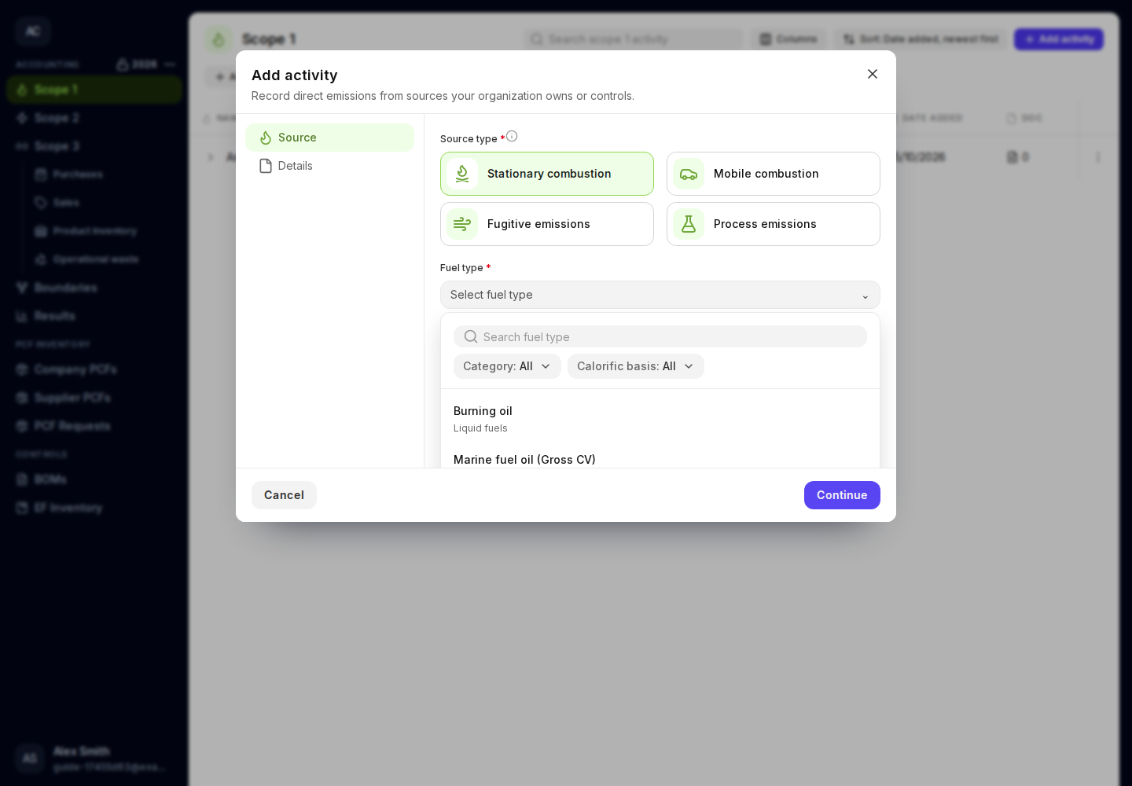This screenshot has height=786, width=1132.
Task: Expand Scope 3 in sidebar
Action: pyautogui.click(x=94, y=146)
